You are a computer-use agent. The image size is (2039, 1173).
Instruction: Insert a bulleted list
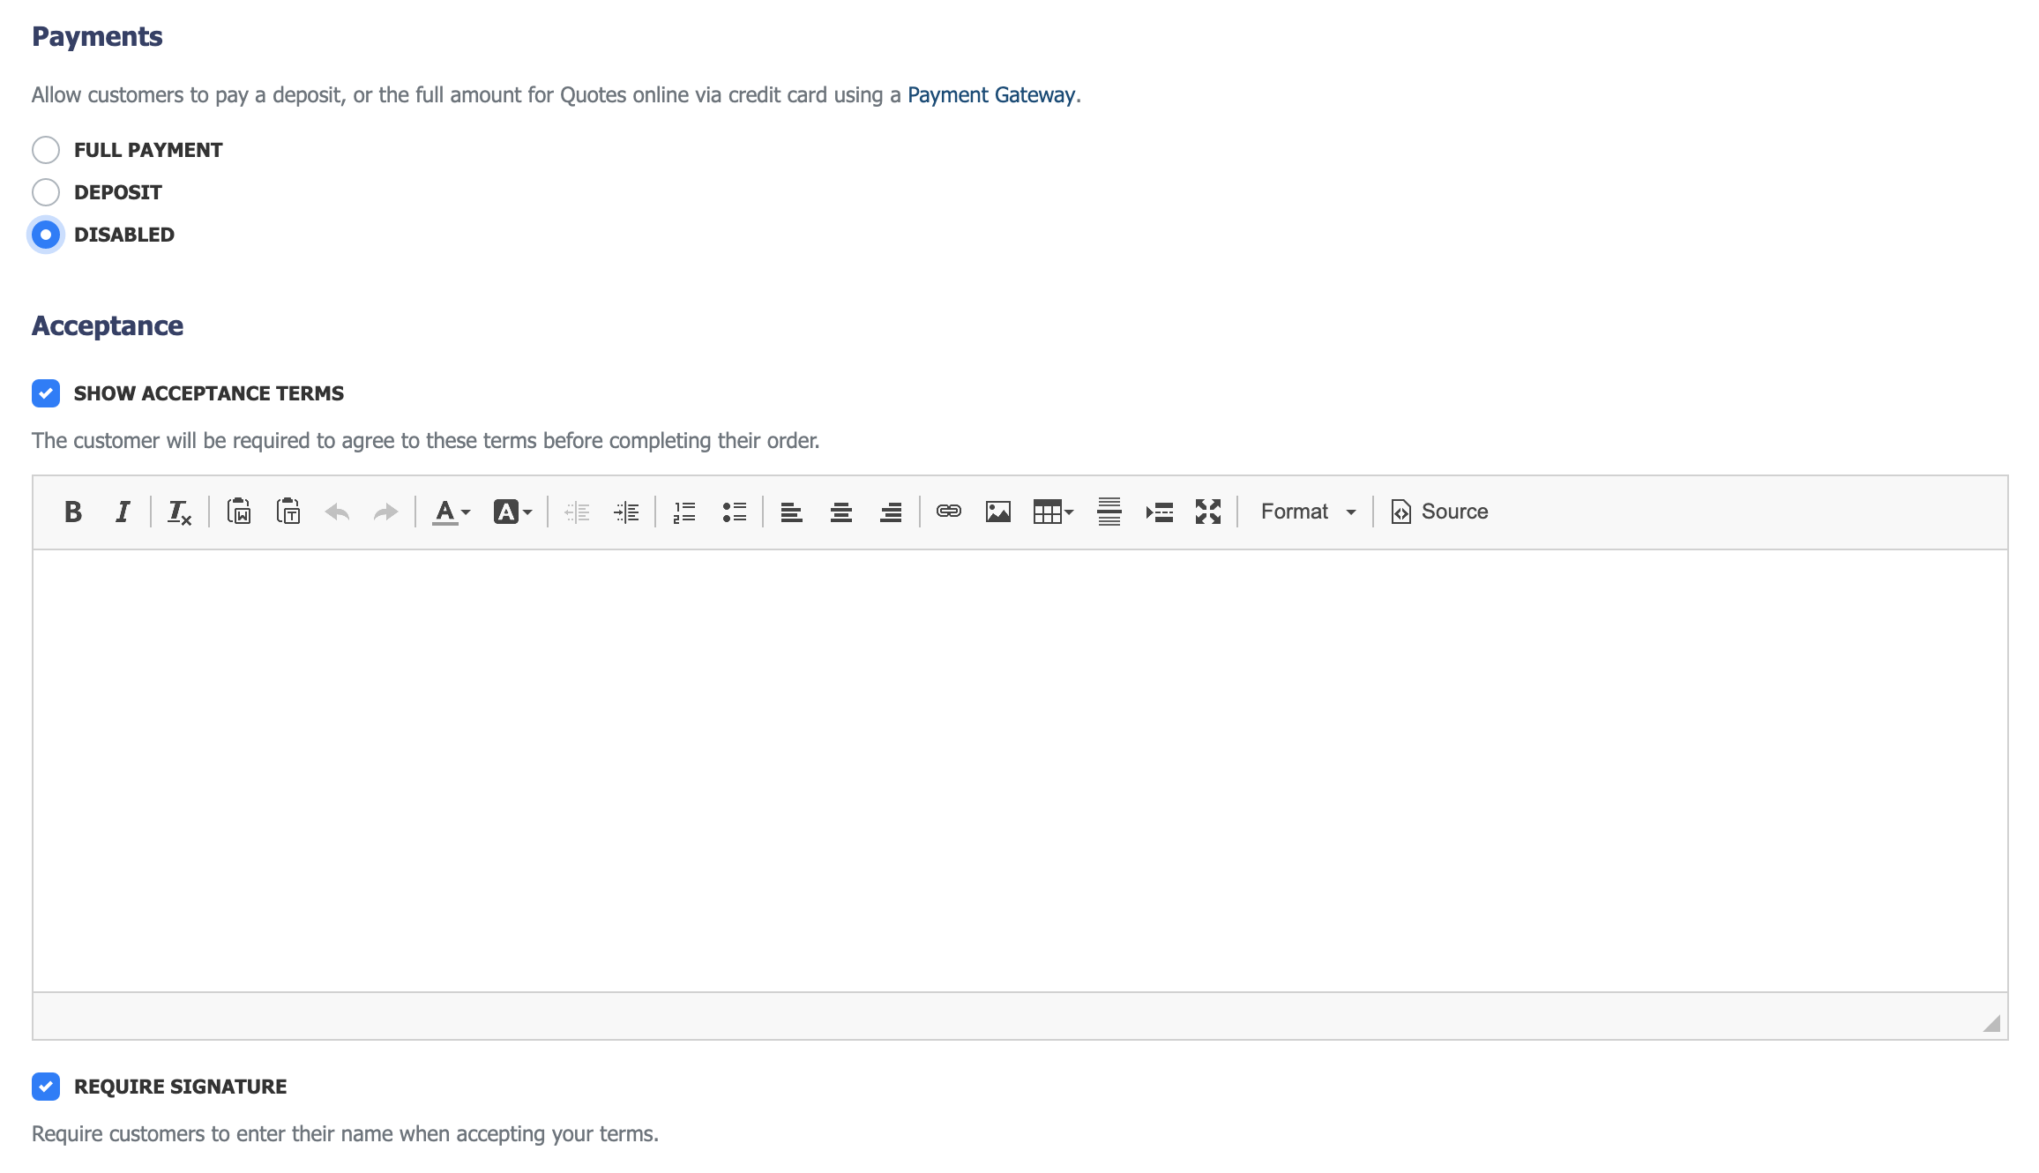[734, 512]
